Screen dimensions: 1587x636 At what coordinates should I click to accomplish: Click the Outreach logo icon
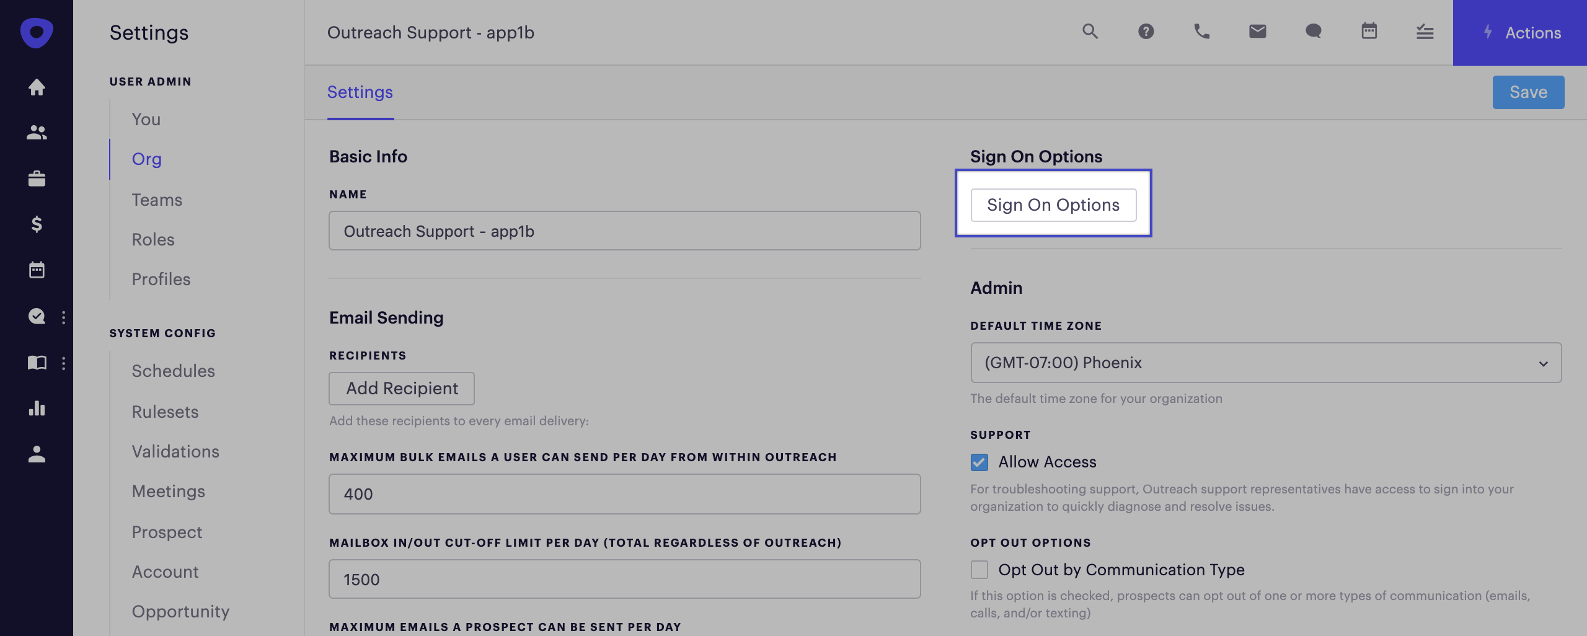37,32
